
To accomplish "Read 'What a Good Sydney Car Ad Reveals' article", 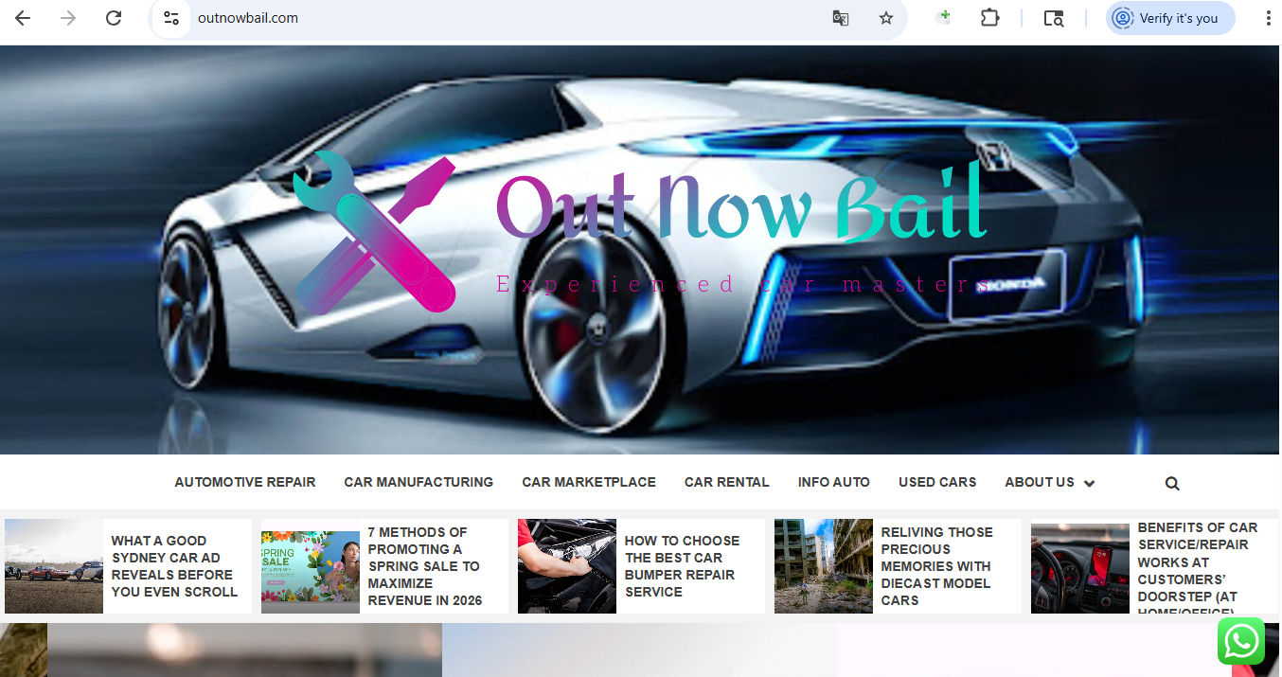I will pyautogui.click(x=175, y=566).
